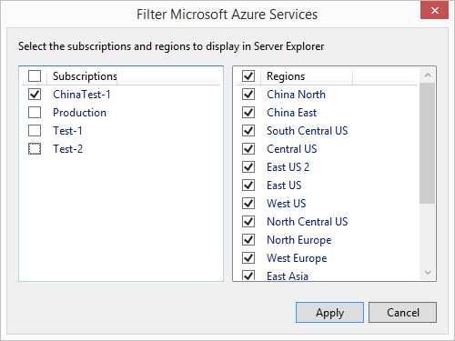455x341 pixels.
Task: Uncheck the China East region checkbox
Action: click(248, 113)
